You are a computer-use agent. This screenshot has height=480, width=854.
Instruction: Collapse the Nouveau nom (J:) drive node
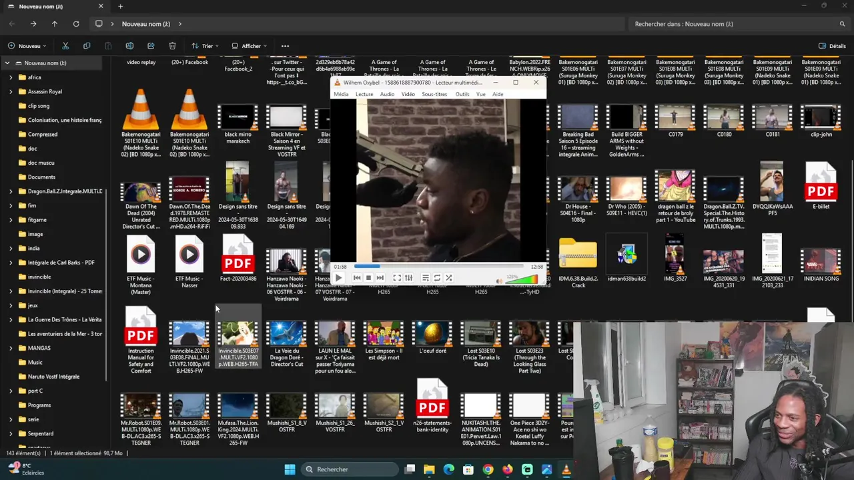[x=7, y=63]
